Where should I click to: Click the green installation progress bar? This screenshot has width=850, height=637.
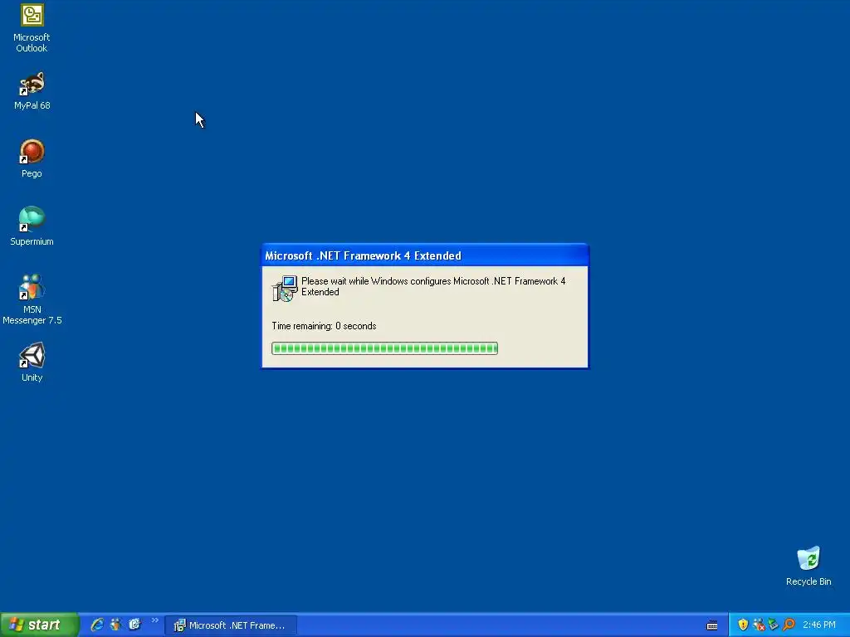coord(384,348)
